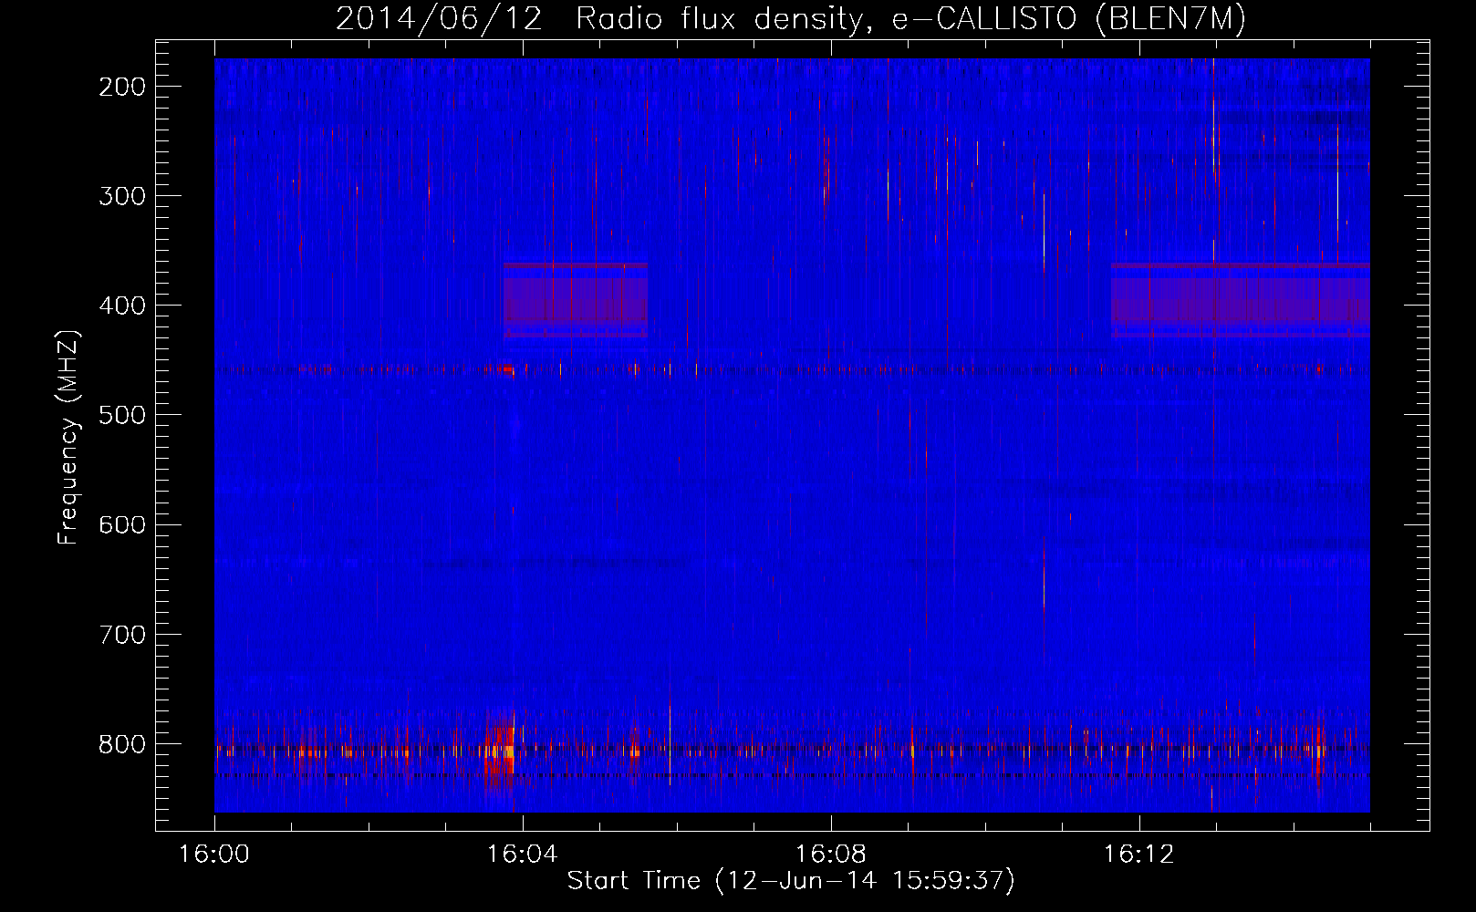Click the 16:12 time tick label
Screen dimensions: 1476x912
(x=1139, y=855)
